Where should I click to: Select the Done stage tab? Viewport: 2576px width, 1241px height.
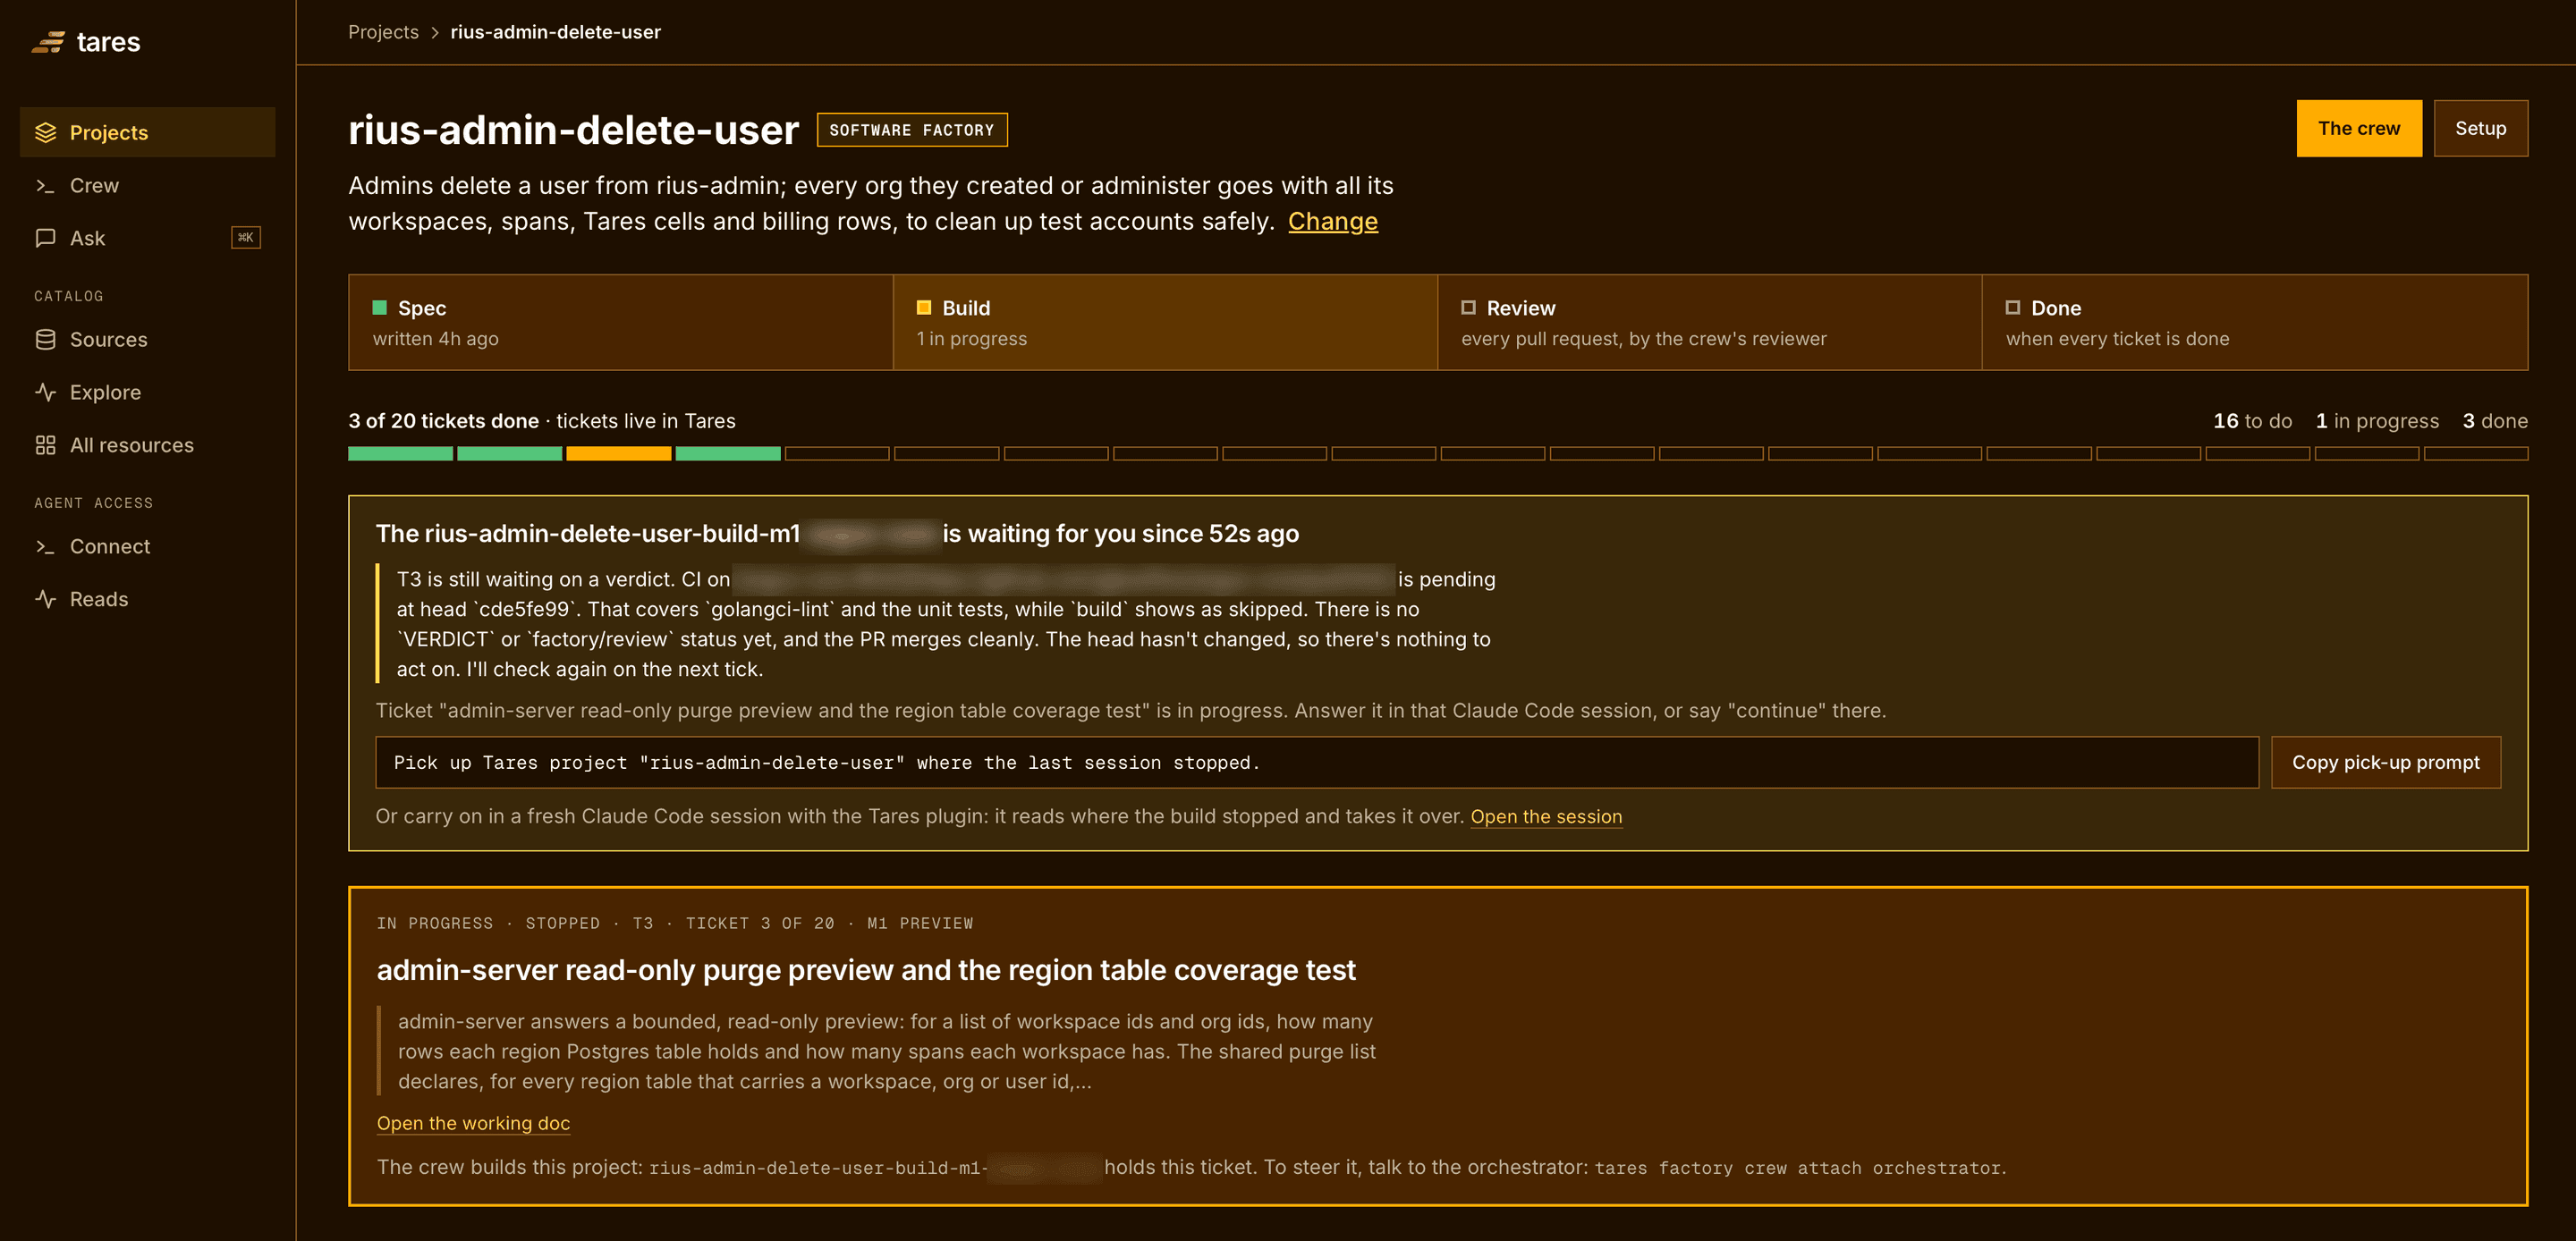tap(2254, 322)
